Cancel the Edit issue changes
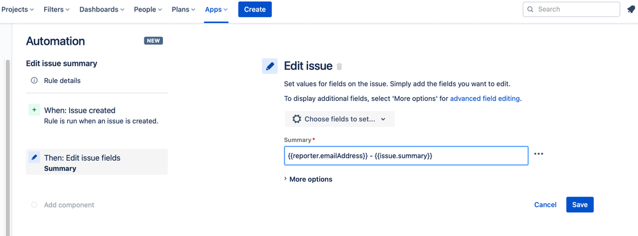 tap(545, 205)
